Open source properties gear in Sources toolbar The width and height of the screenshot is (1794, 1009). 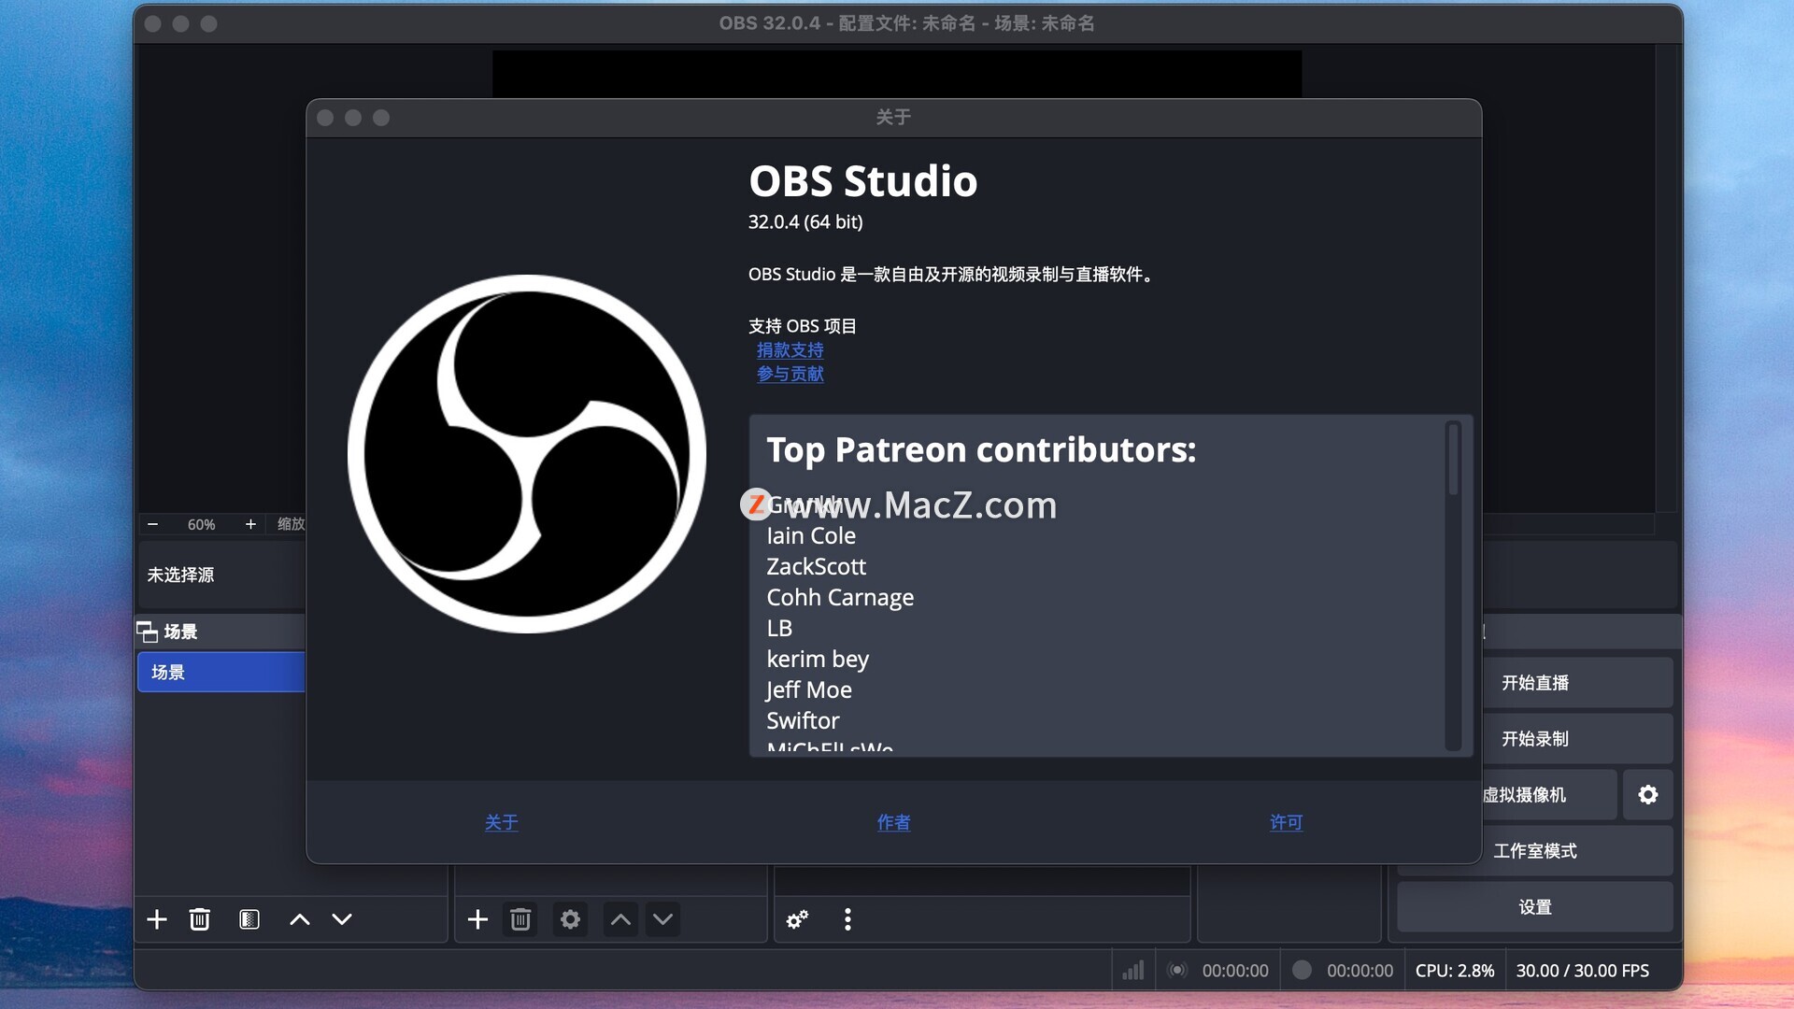(570, 919)
